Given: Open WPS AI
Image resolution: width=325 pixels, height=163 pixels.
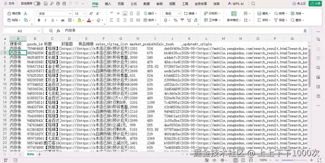Looking at the screenshot, I should pyautogui.click(x=236, y=4).
